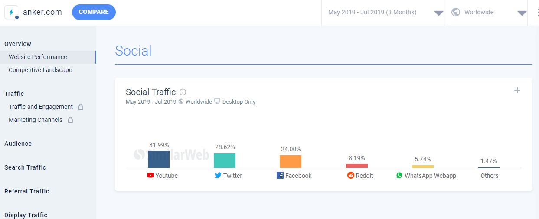Click the Youtube logo icon
This screenshot has height=219, width=539.
pos(150,176)
